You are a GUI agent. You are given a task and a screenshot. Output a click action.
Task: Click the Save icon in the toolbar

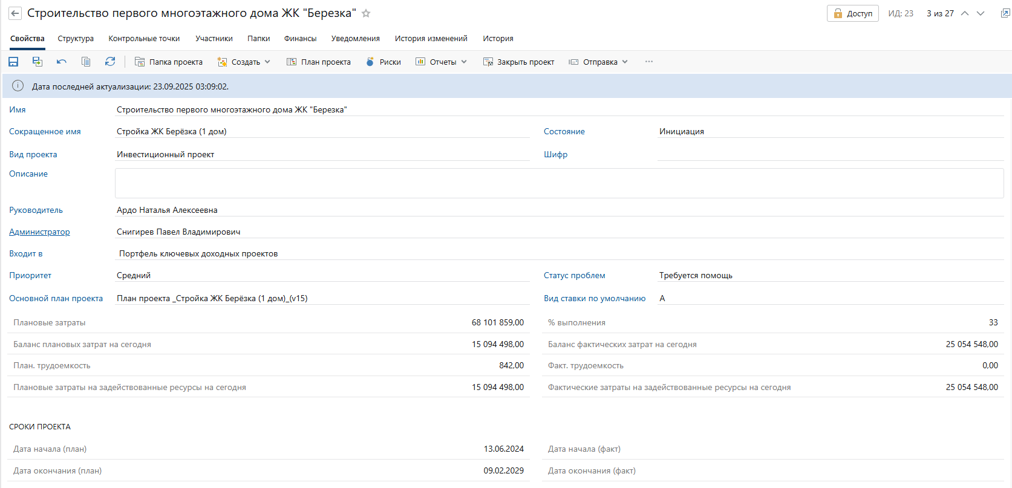click(x=13, y=62)
